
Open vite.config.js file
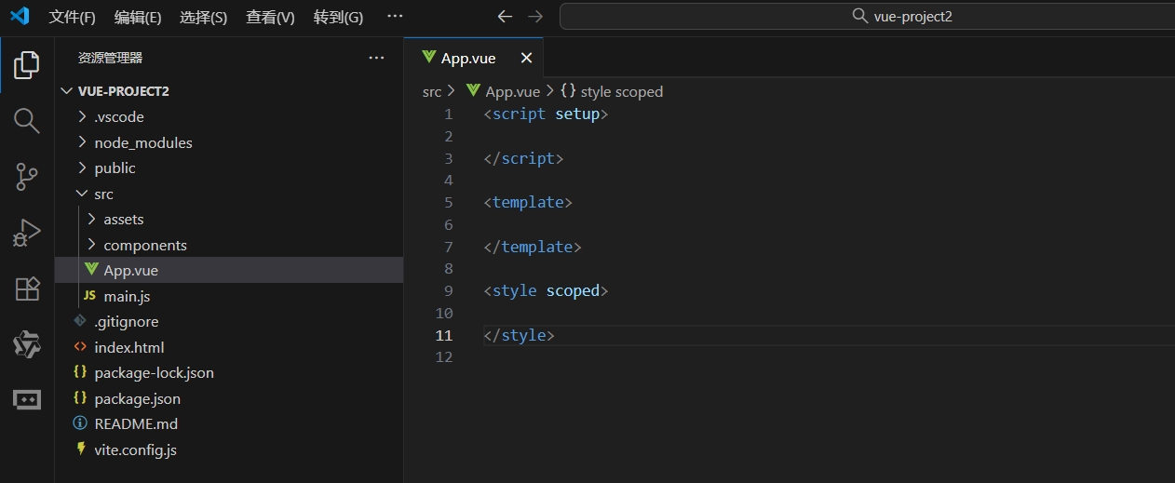tap(135, 450)
